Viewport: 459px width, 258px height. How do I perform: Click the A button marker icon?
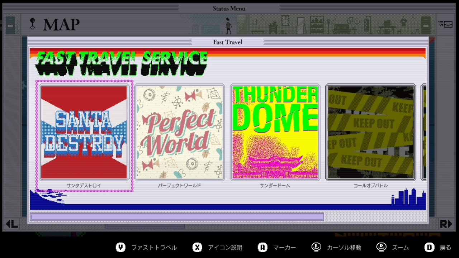(x=262, y=247)
